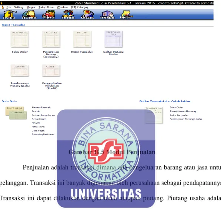Click Pengiriman Barang (Invoicing) label

click(x=51, y=54)
